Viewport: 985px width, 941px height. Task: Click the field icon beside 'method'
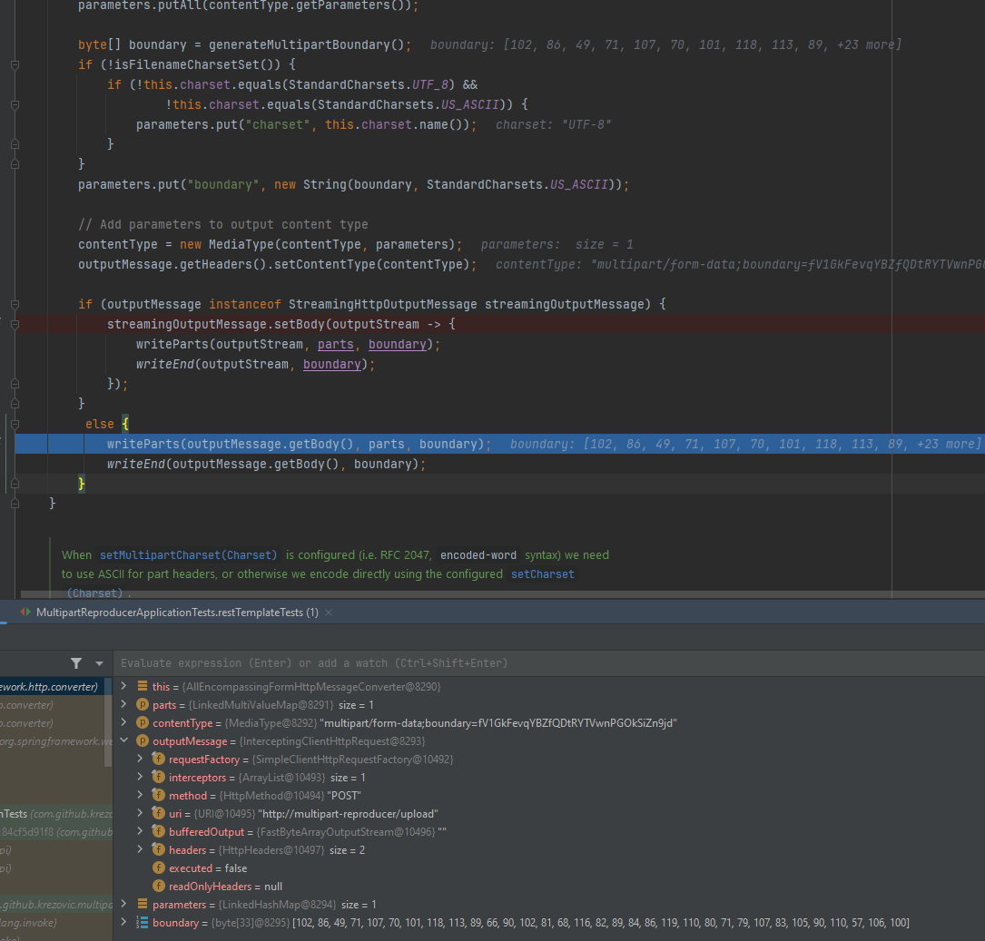pyautogui.click(x=159, y=796)
